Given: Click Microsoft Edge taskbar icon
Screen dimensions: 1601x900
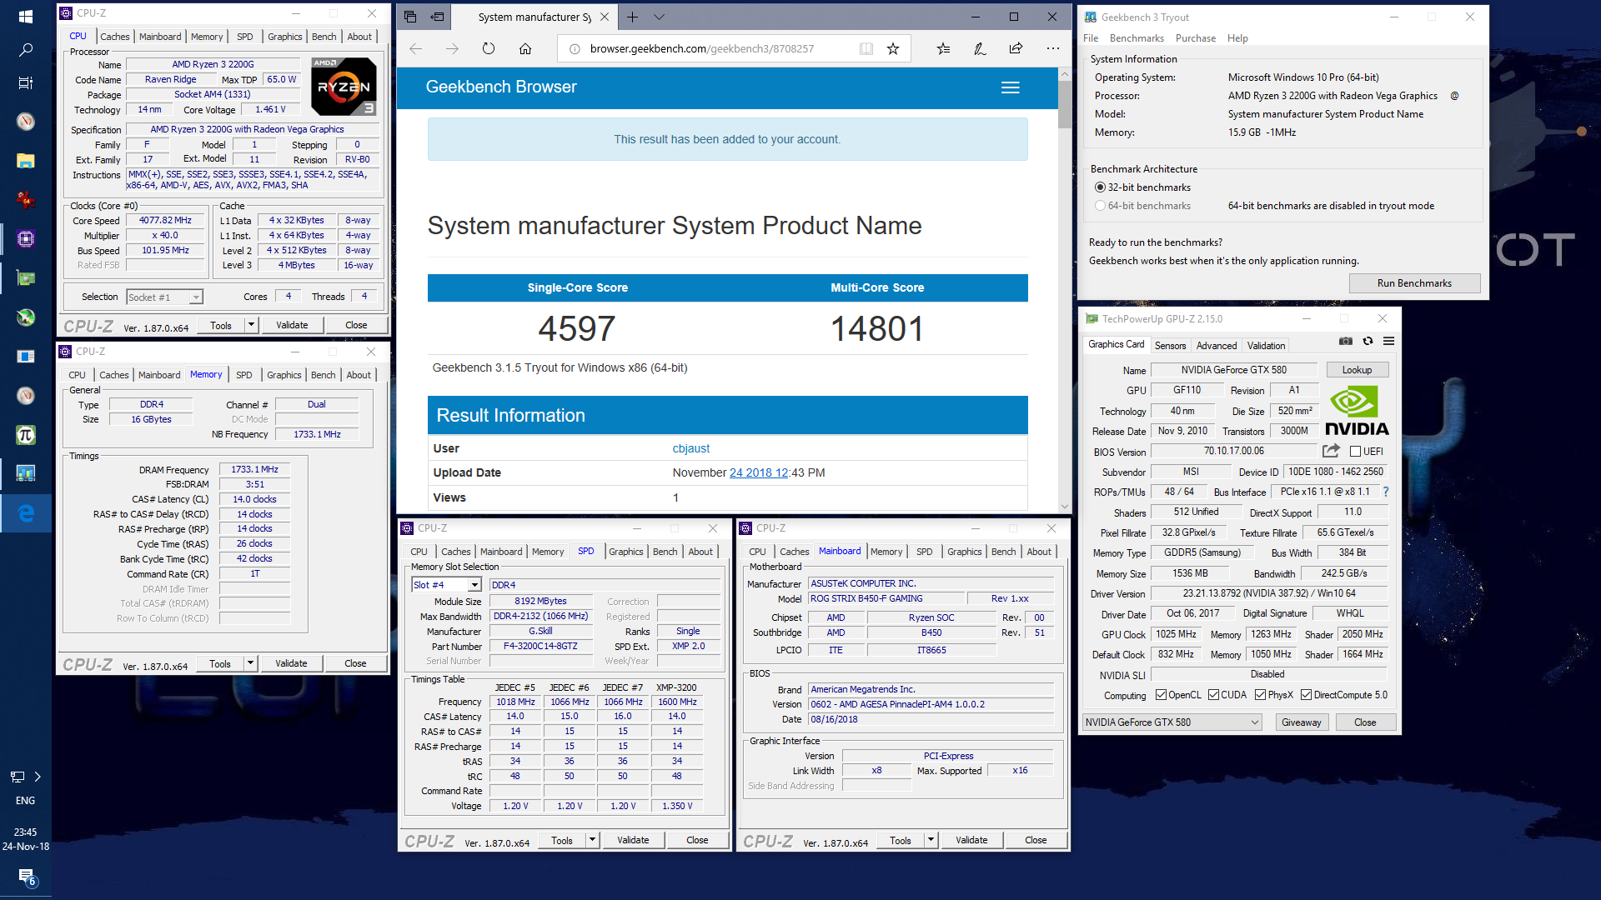Looking at the screenshot, I should [25, 513].
